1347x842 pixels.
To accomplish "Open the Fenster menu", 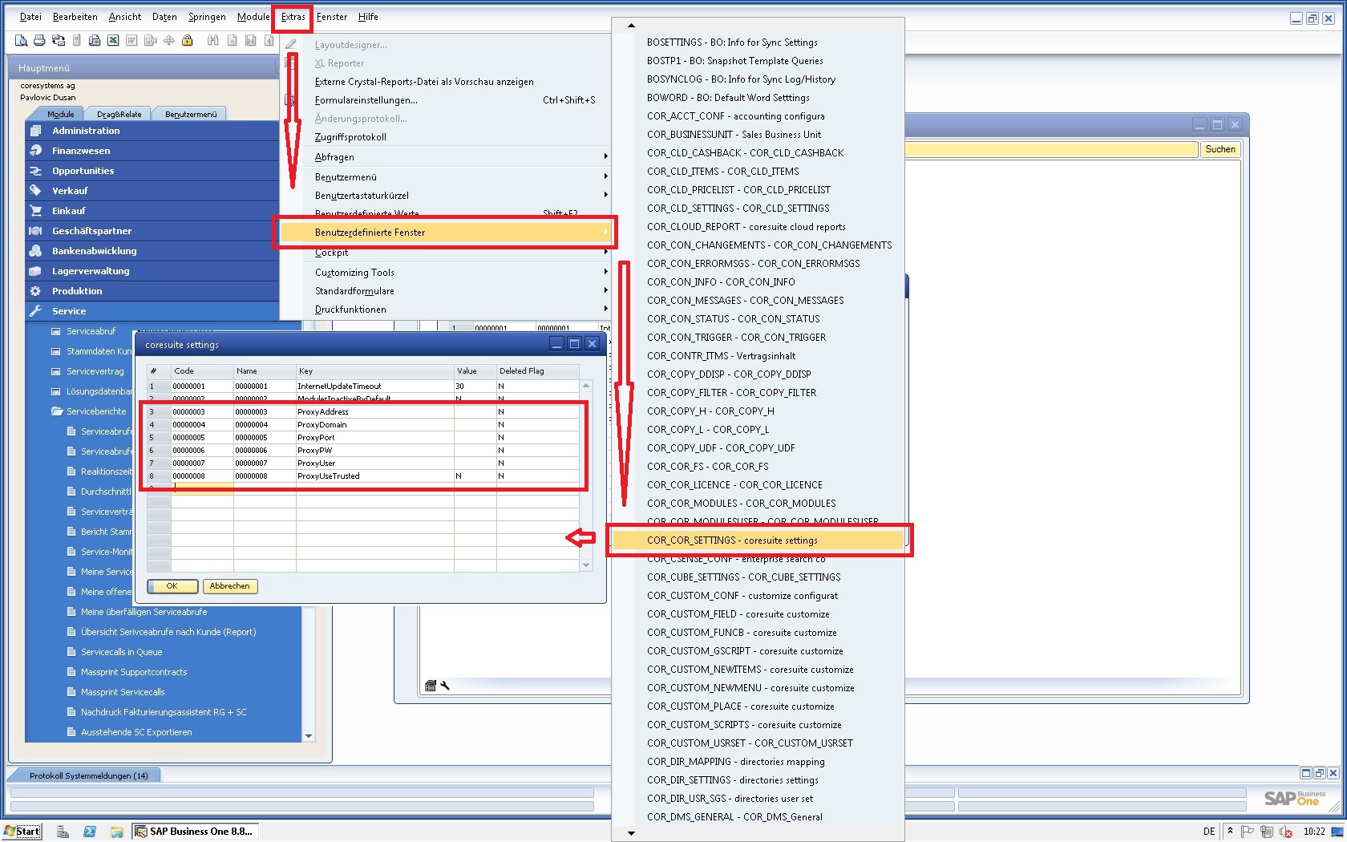I will tap(331, 17).
